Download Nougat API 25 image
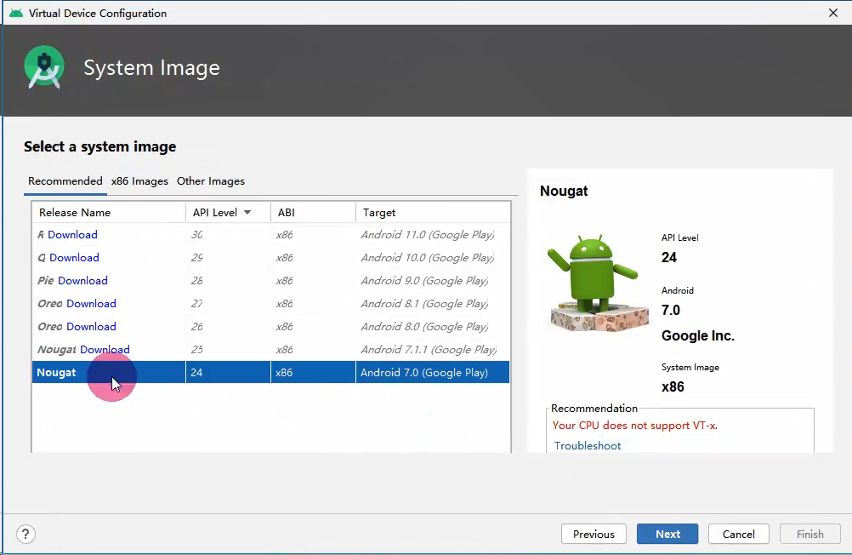The height and width of the screenshot is (555, 852). click(x=105, y=349)
